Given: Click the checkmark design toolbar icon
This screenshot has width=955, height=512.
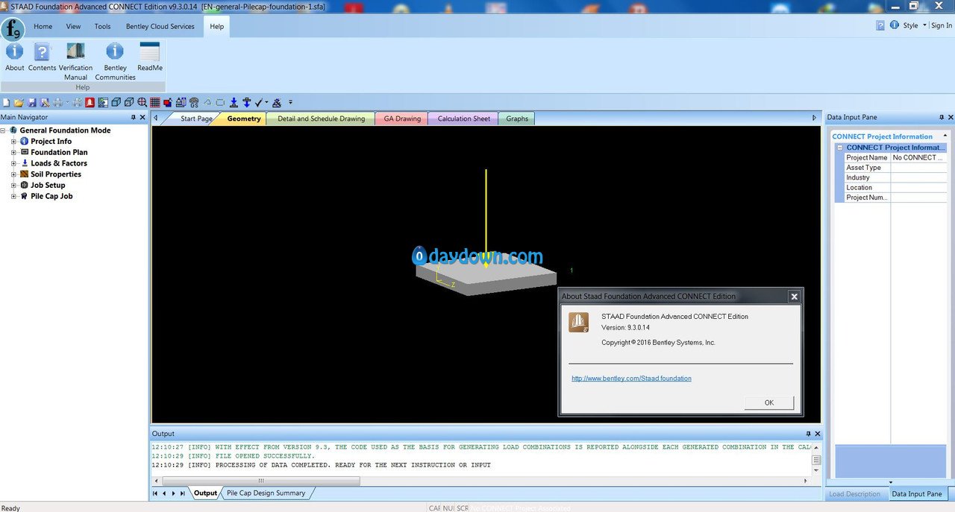Looking at the screenshot, I should click(x=258, y=103).
